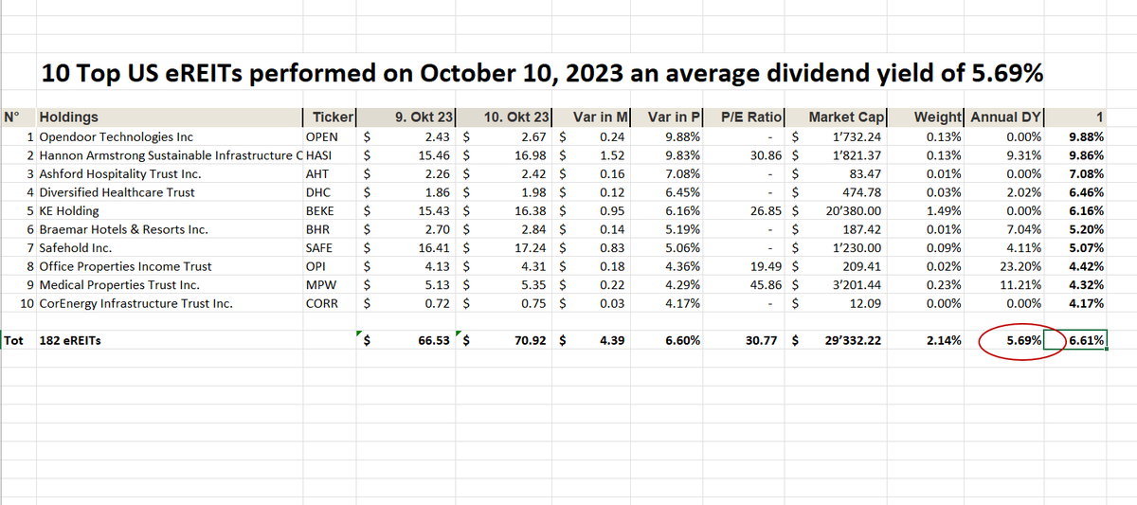Select the total variation percent 6.60%

(x=666, y=340)
